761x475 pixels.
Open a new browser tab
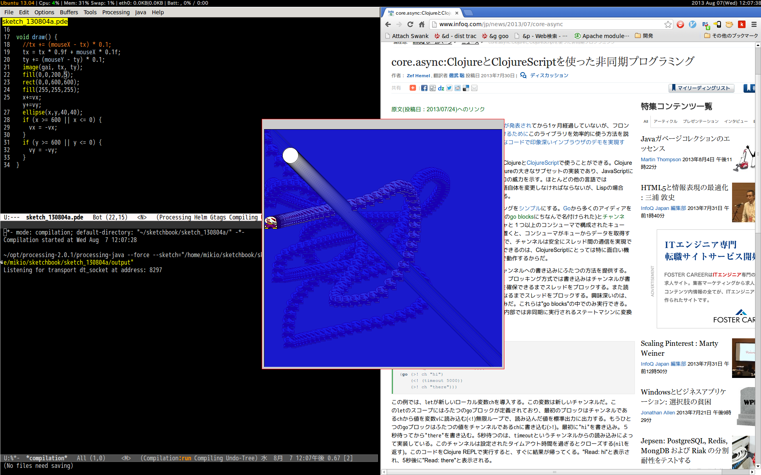[x=468, y=13]
